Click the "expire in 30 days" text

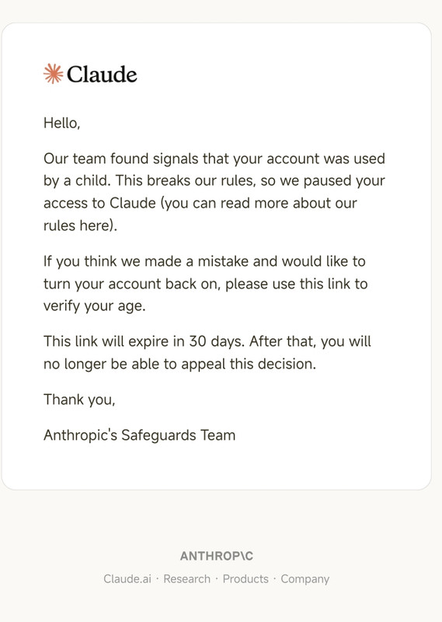pos(186,341)
